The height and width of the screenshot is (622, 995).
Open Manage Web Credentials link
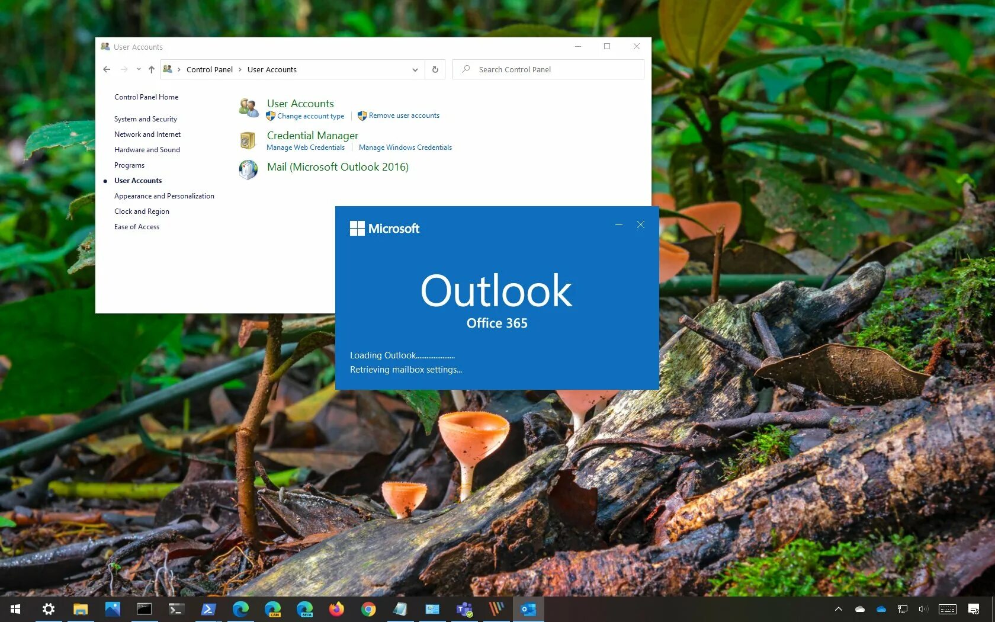[x=306, y=148]
